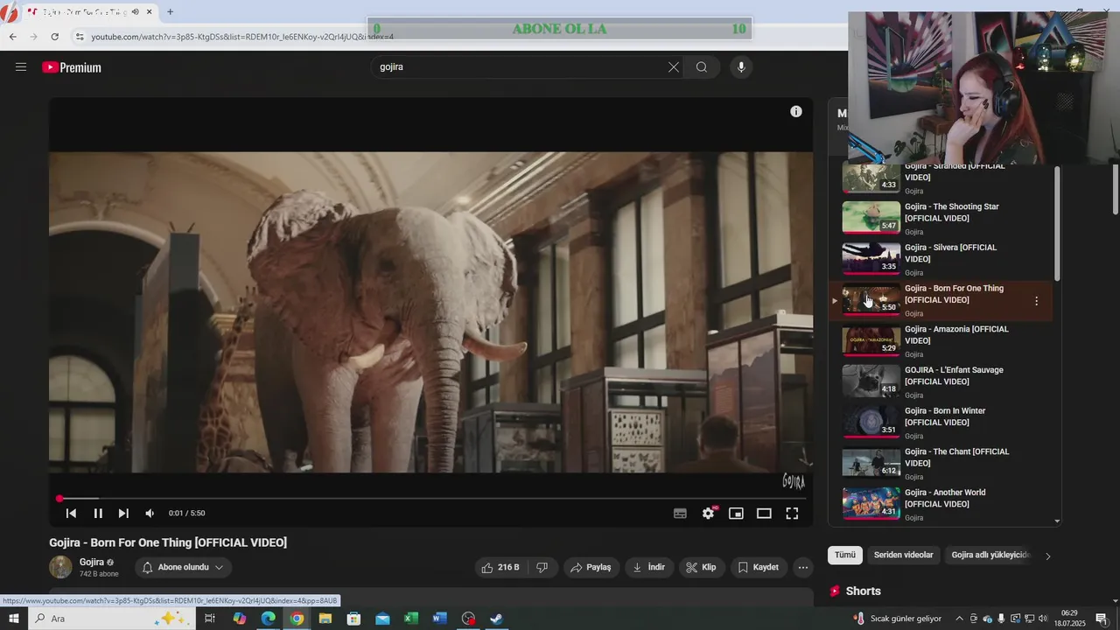Select GOJIRA - L'Enfant Sauvage playlist entry

pos(941,381)
